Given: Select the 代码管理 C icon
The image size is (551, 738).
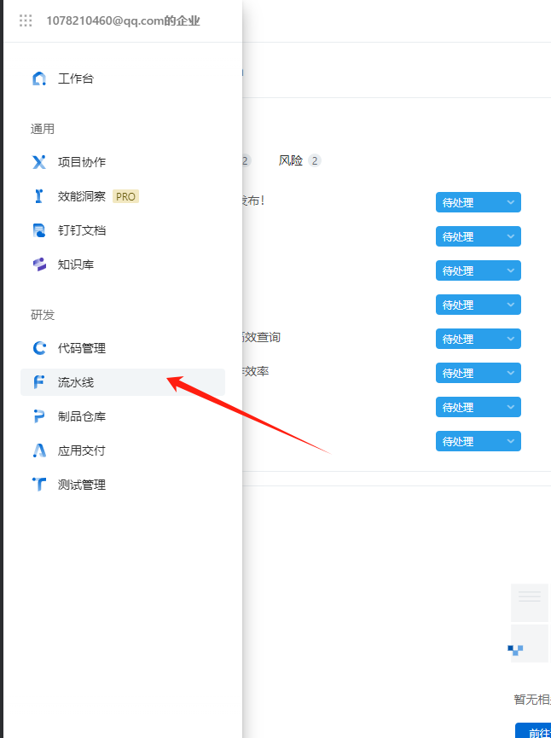Looking at the screenshot, I should (x=39, y=348).
